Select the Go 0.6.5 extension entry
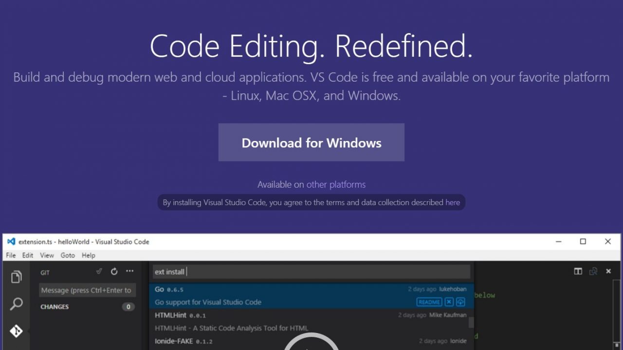 click(x=311, y=296)
